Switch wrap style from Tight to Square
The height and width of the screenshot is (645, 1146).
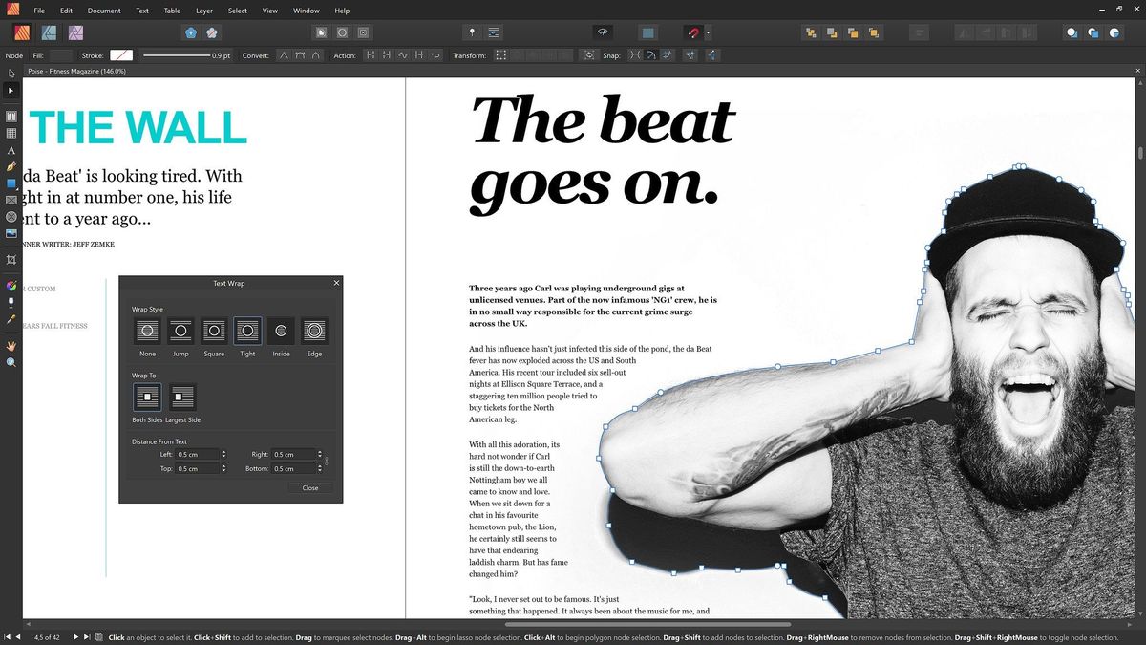pyautogui.click(x=214, y=333)
